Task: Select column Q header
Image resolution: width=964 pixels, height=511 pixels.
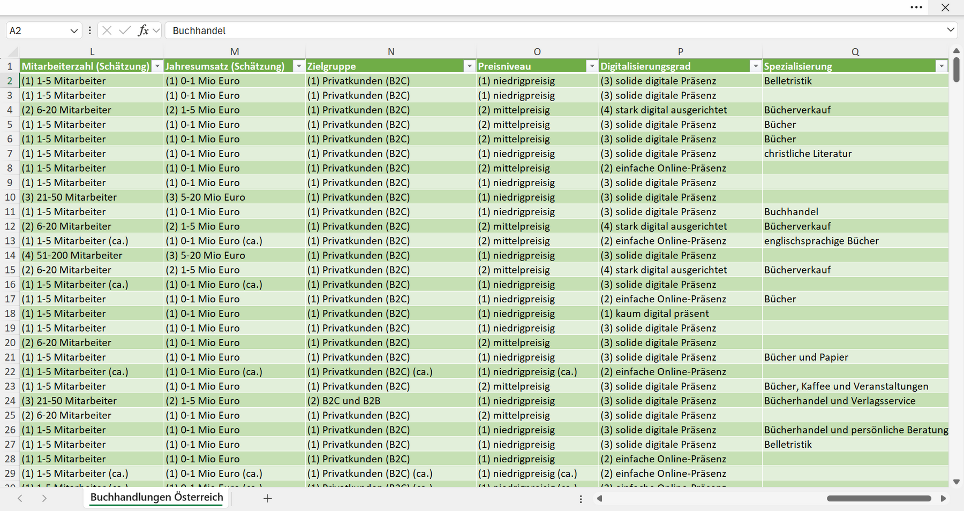Action: pyautogui.click(x=855, y=52)
